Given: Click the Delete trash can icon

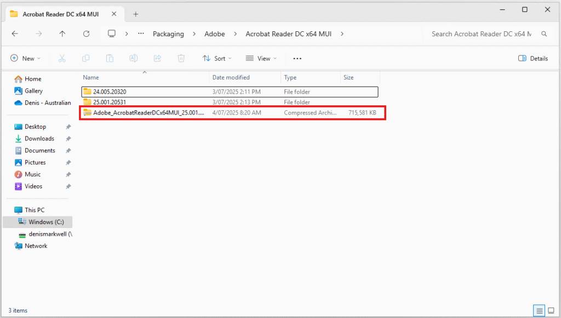Looking at the screenshot, I should (181, 58).
